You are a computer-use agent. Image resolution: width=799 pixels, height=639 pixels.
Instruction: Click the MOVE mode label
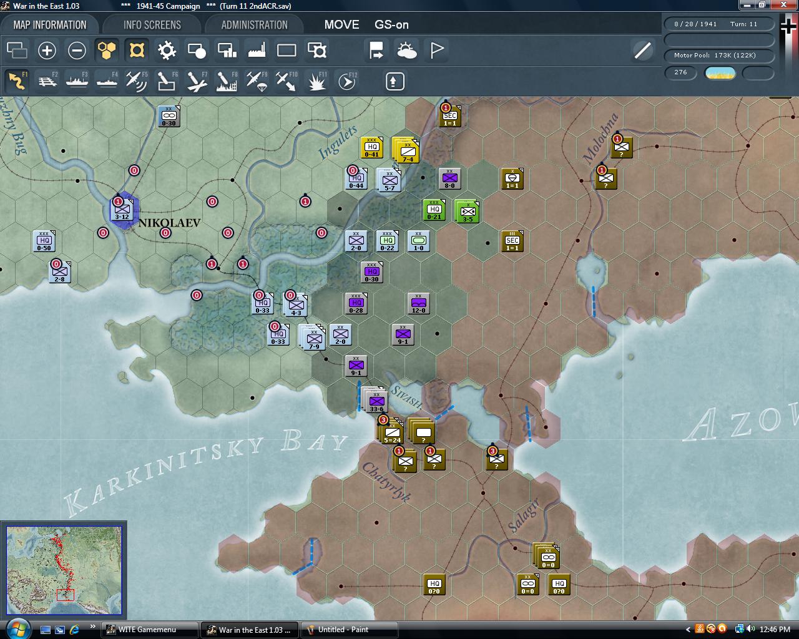(x=341, y=25)
